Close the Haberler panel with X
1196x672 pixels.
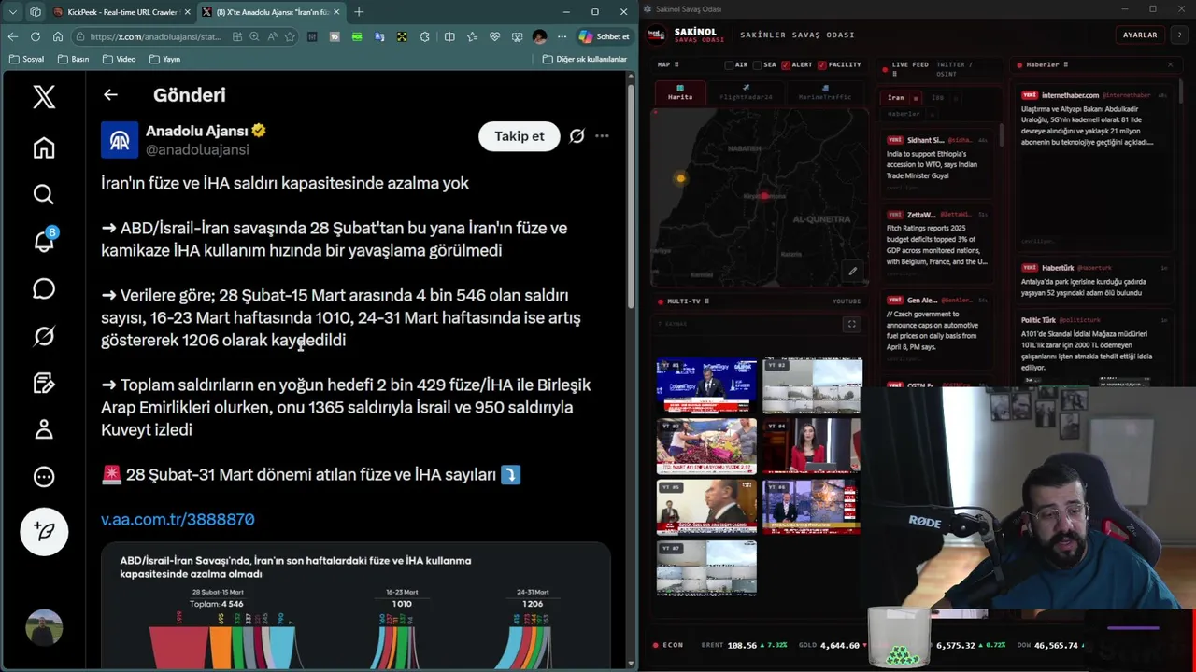[1170, 64]
